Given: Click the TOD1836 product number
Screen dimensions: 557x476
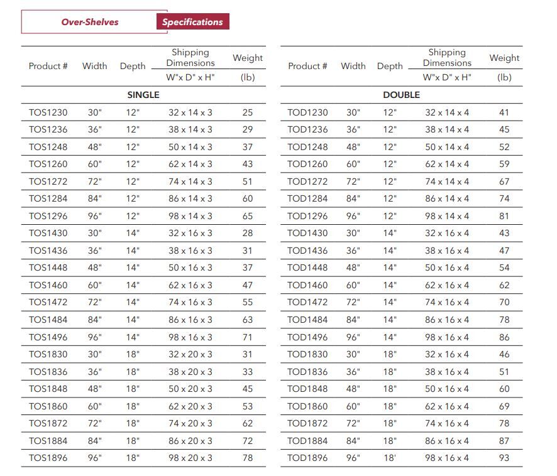Looking at the screenshot, I should coord(307,372).
